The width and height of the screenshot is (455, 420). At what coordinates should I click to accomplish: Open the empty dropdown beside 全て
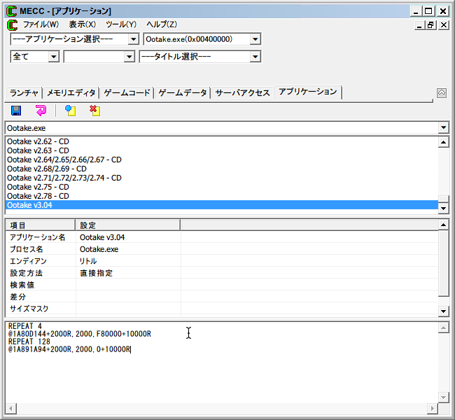(129, 57)
